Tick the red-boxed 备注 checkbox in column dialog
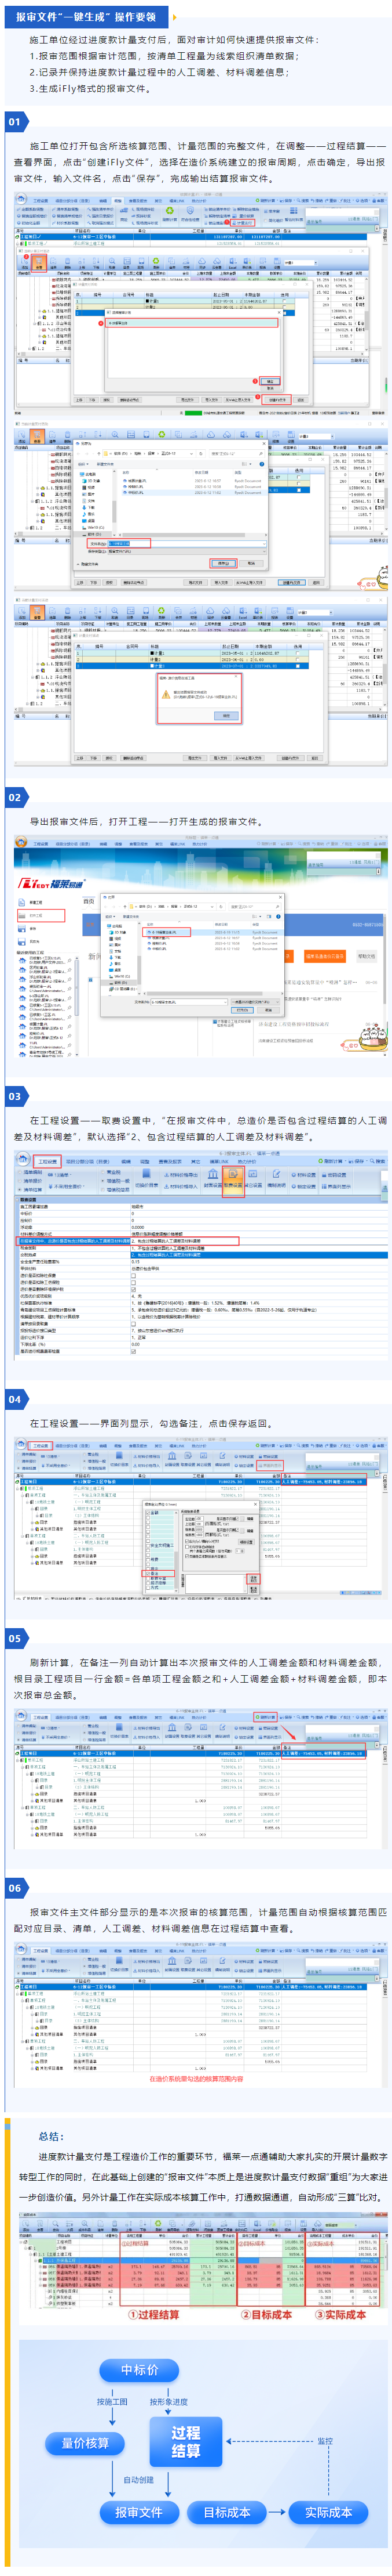Screen dimensions: 392x2576 (x=151, y=1573)
